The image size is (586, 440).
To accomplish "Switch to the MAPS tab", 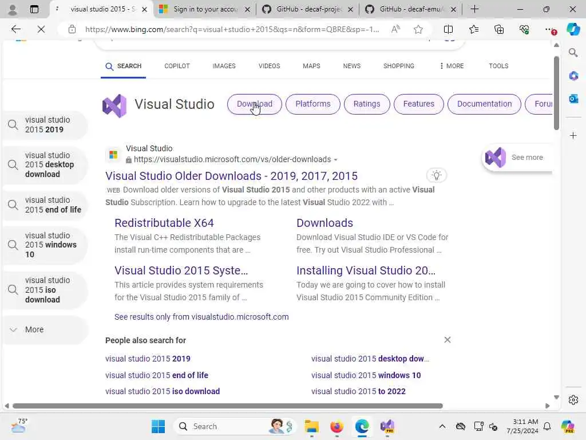I will 311,66.
